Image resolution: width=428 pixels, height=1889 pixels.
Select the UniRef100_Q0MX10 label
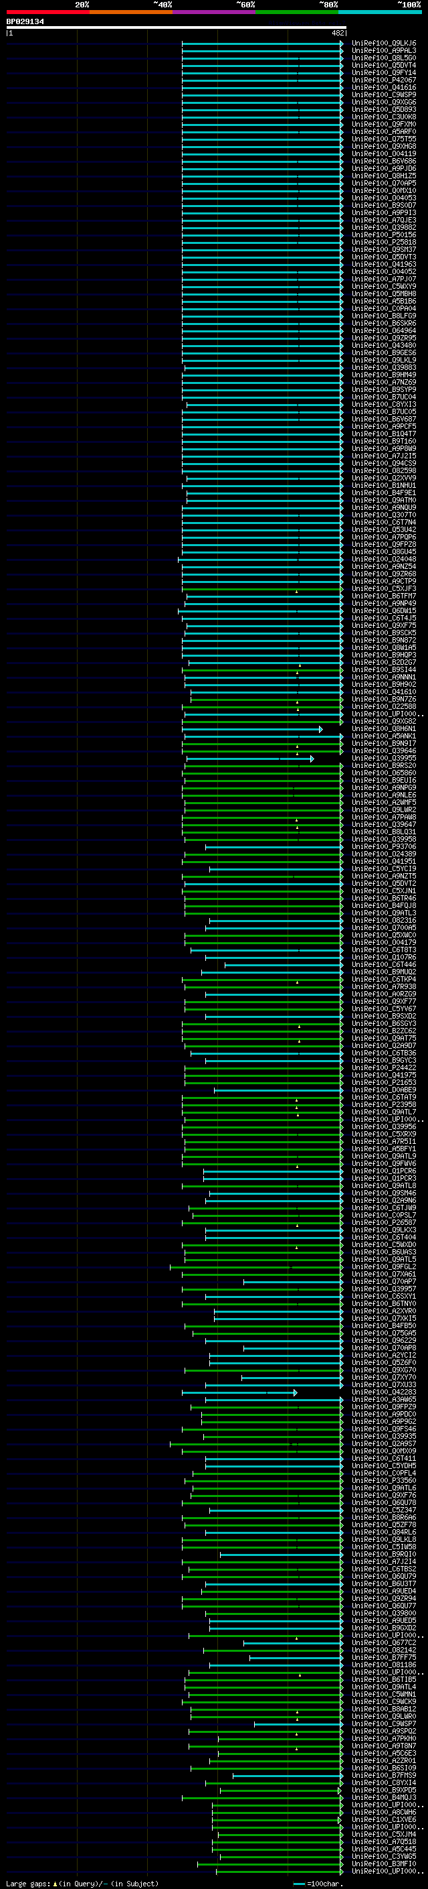point(383,191)
